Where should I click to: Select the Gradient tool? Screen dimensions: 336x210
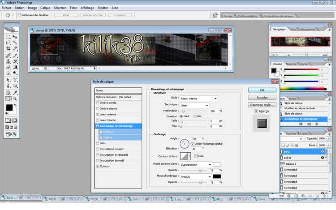click(x=15, y=67)
